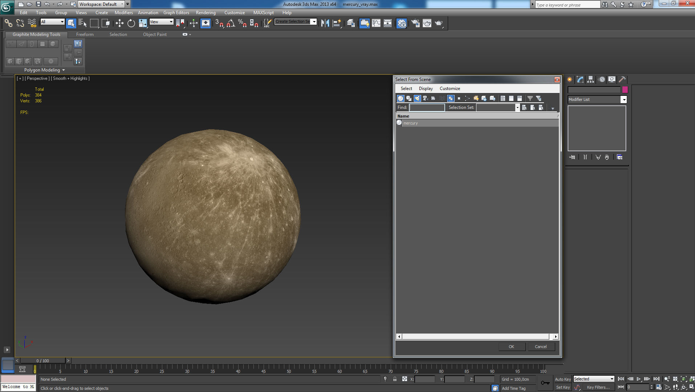This screenshot has height=392, width=695.
Task: Click the Set Keys key icon
Action: [545, 383]
